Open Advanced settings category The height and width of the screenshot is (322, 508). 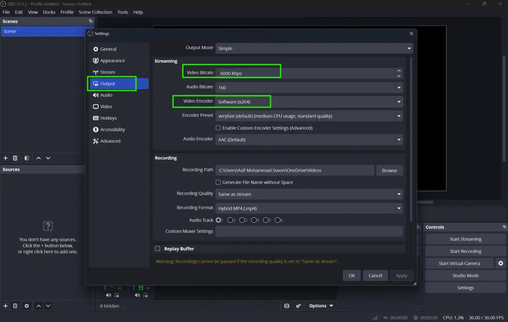(x=119, y=141)
